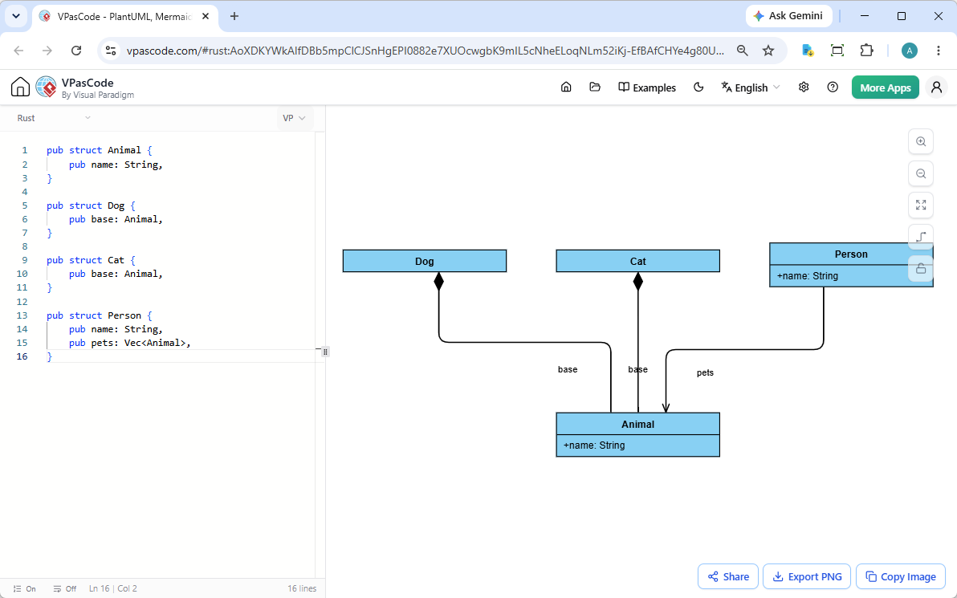Zoom out on the diagram canvas
This screenshot has width=957, height=598.
(x=921, y=173)
